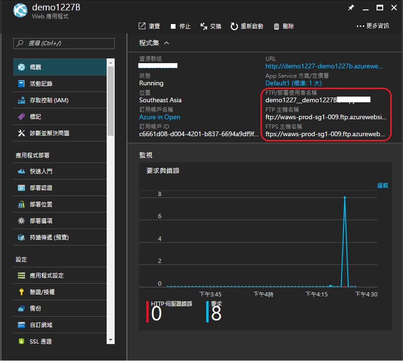Screen dimensions: 403x361
Task: Collapse the 程式集 essentials section chevron
Action: coord(167,43)
